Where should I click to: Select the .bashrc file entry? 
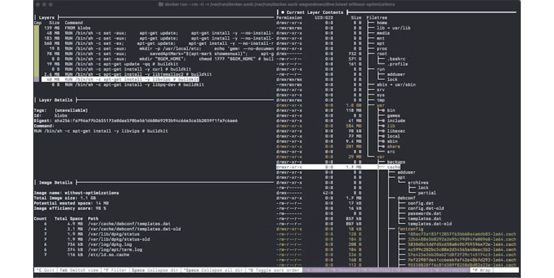point(396,59)
